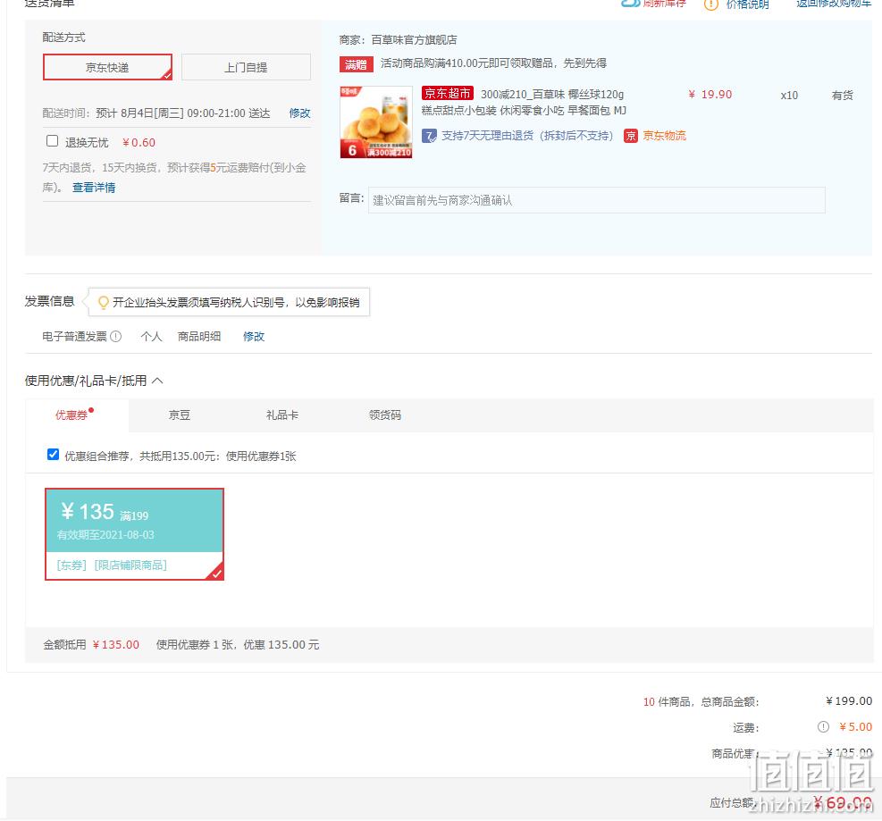
Task: Click the shipping fee ¥5.00
Action: pyautogui.click(x=855, y=726)
